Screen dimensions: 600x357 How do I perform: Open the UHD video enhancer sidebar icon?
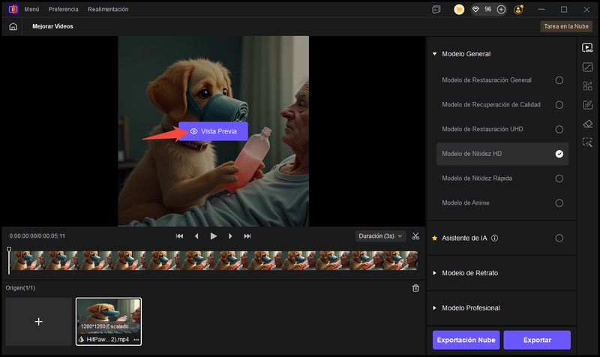587,48
